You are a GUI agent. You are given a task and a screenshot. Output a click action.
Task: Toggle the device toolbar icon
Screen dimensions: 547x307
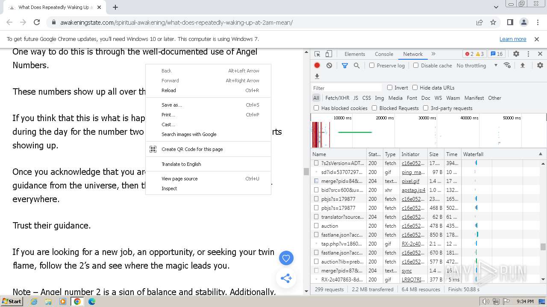click(x=329, y=54)
